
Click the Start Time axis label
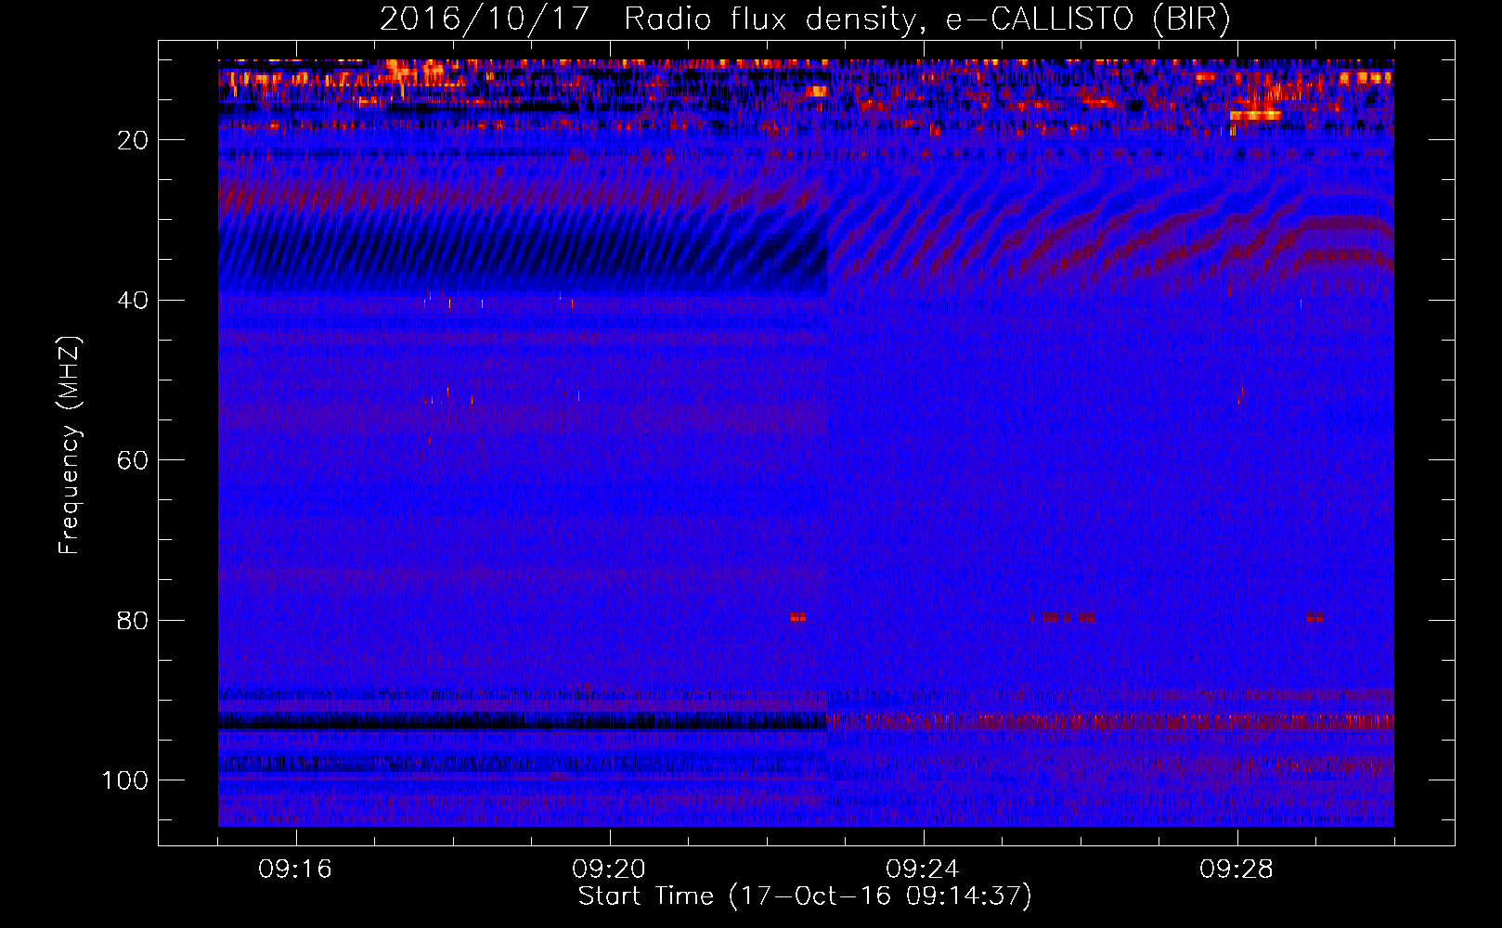coord(805,896)
